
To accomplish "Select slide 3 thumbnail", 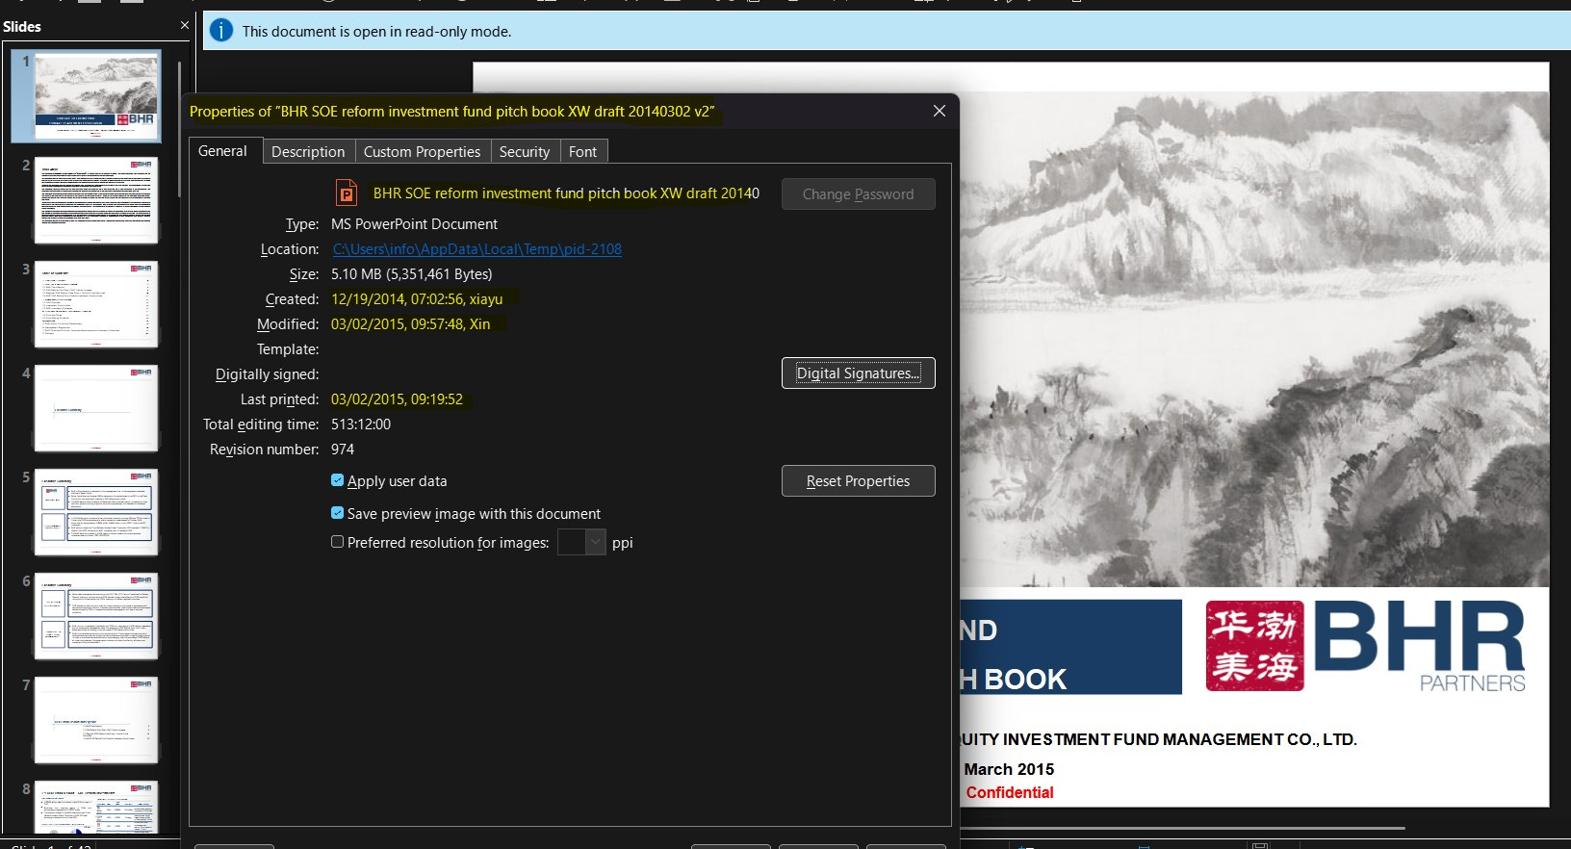I will point(96,304).
